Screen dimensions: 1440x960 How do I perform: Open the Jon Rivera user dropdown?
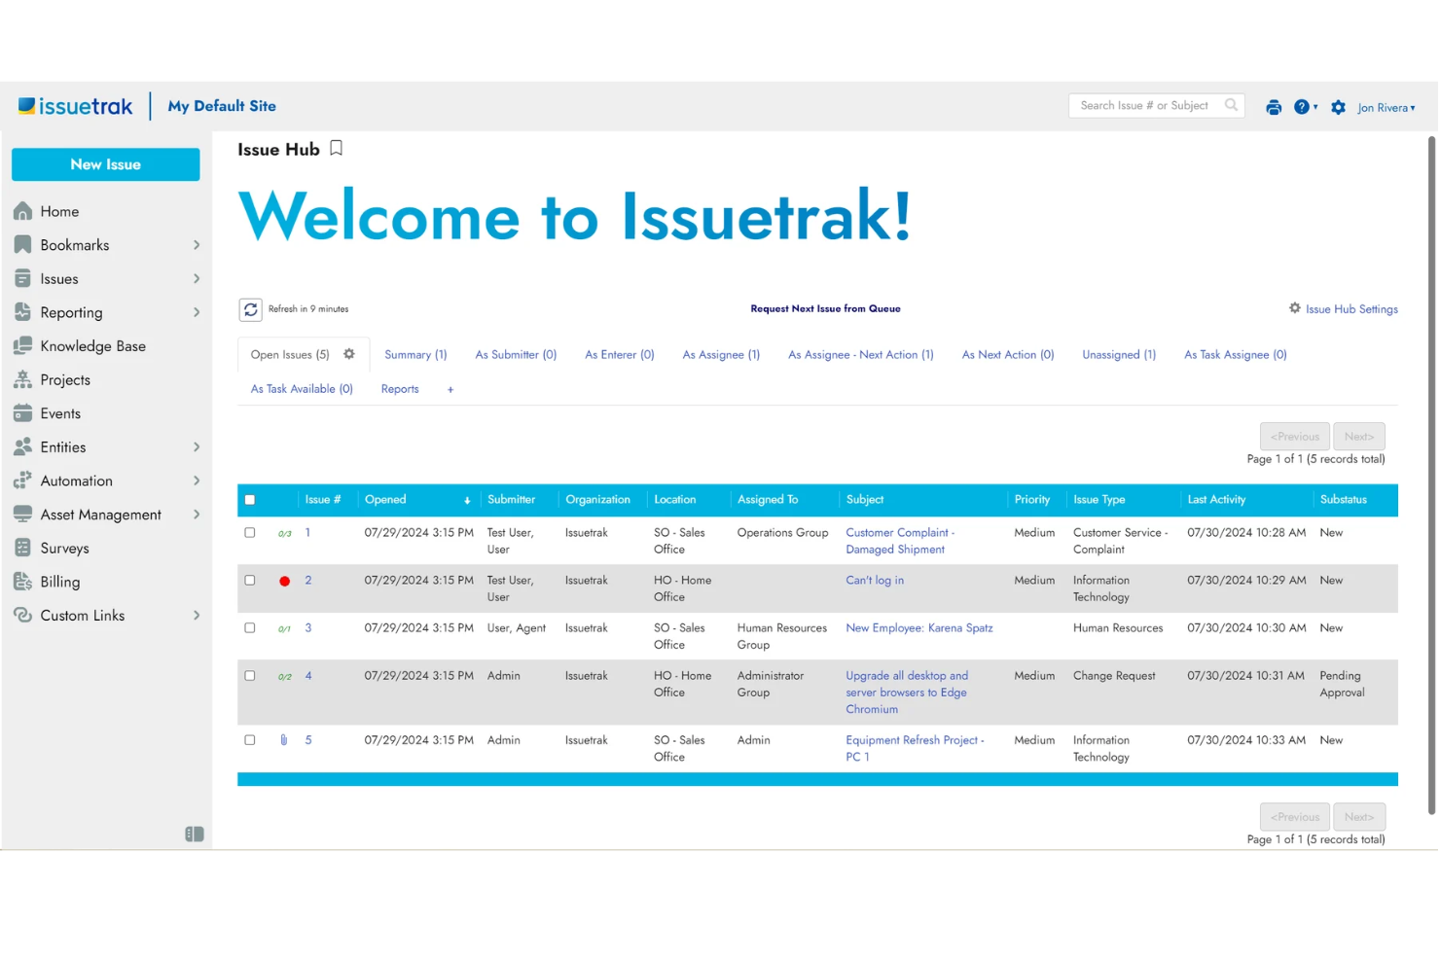tap(1386, 107)
